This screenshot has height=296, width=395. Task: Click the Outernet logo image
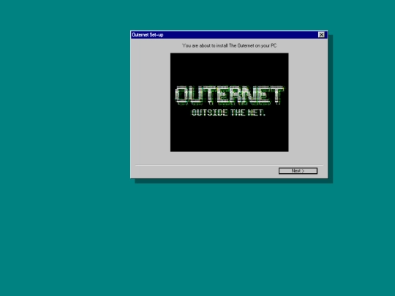coord(229,102)
